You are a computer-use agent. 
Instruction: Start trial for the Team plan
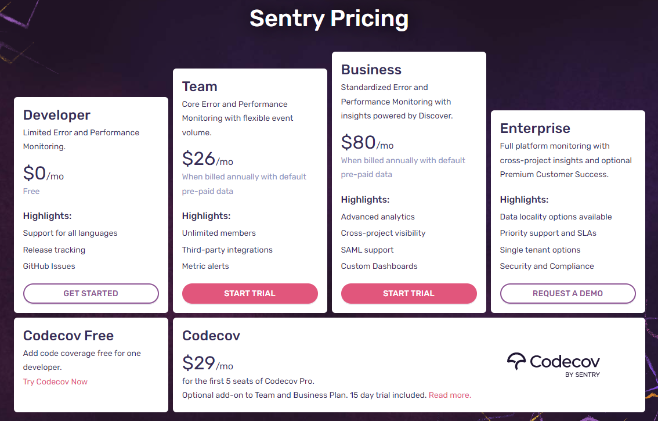click(250, 293)
